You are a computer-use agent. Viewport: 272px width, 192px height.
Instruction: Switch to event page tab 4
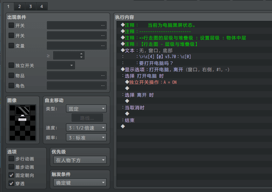[x=42, y=6]
